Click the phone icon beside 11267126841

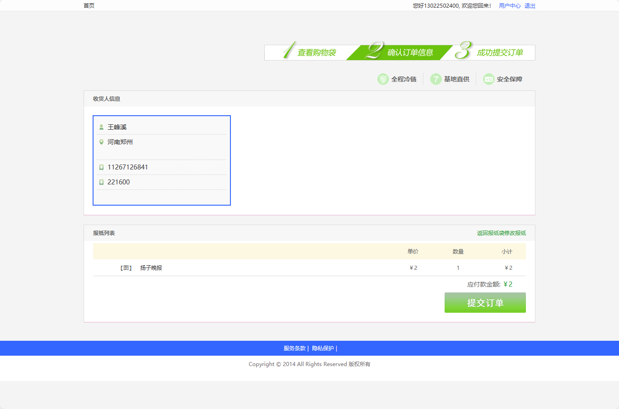(x=101, y=167)
